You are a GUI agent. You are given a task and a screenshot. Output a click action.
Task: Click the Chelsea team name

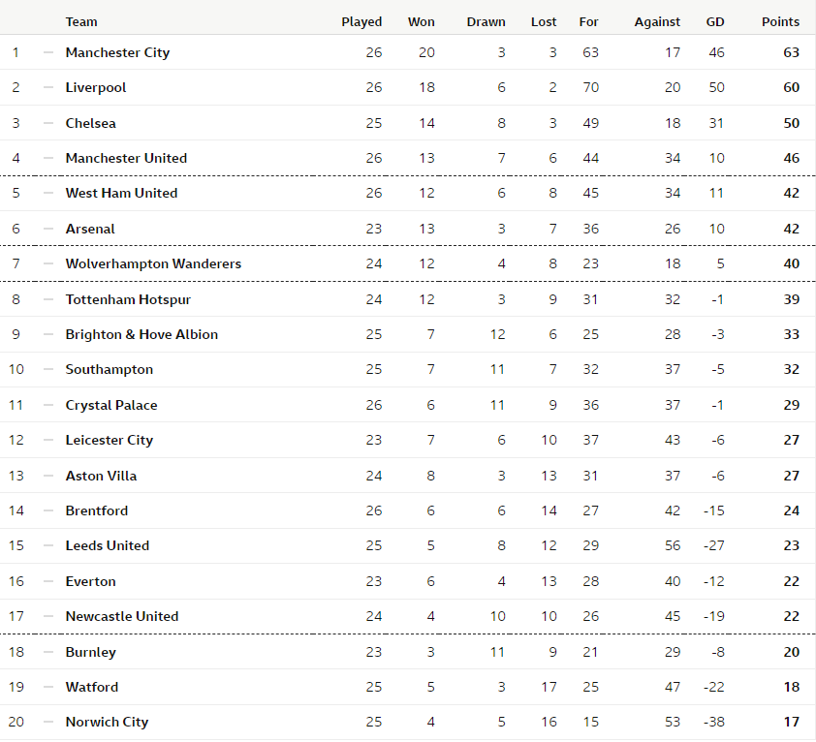[x=90, y=123]
